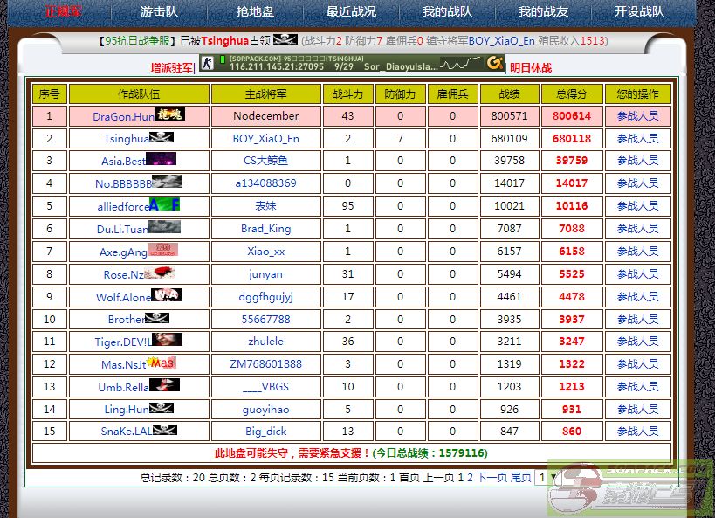
Task: Click the 增派驻军 link
Action: 171,68
